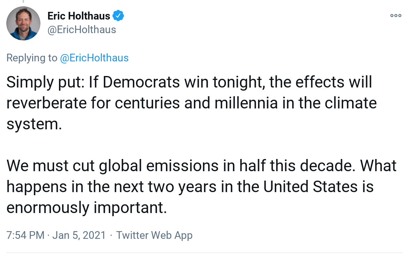Open the Jan 5, 2021 date link
This screenshot has height=258, width=410.
coord(79,235)
